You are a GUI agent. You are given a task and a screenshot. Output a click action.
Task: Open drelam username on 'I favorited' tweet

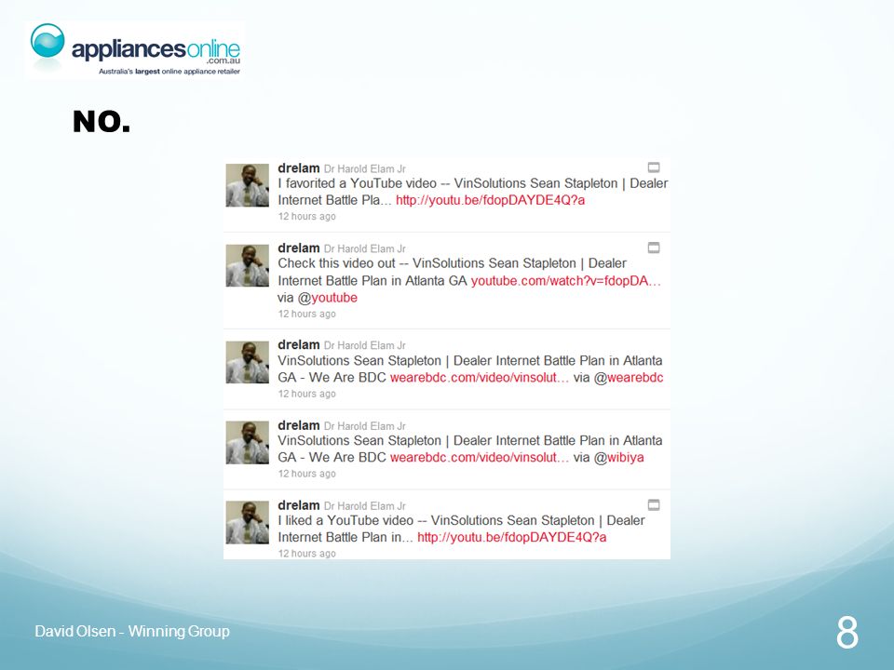298,168
